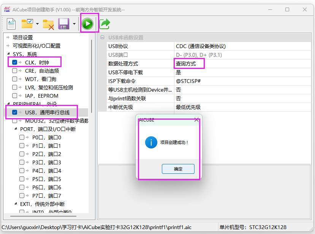Click the printf1.aic path in status bar
Screen dimensions: 315x234
click(97, 228)
